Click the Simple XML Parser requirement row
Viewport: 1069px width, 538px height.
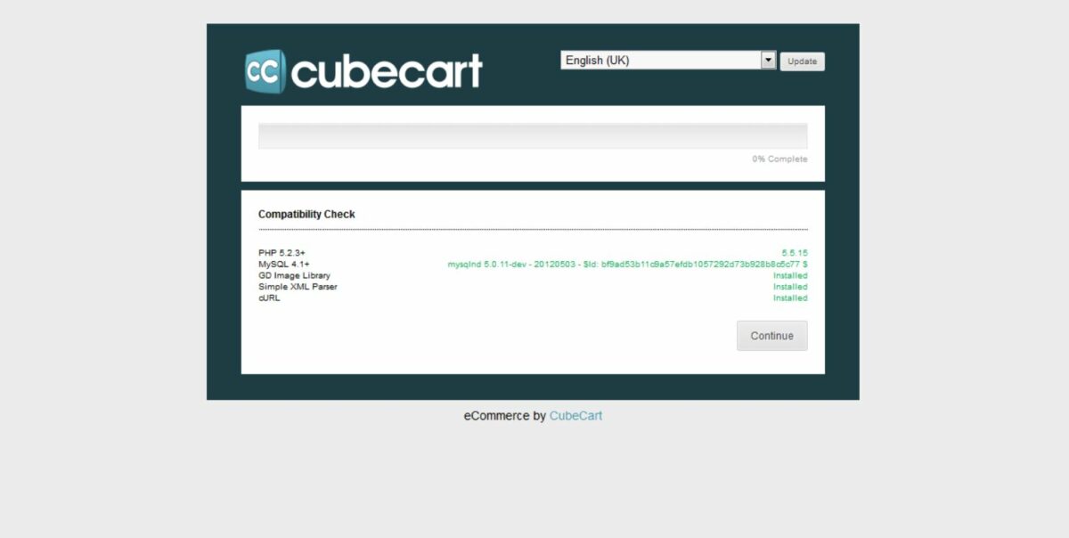(x=298, y=287)
